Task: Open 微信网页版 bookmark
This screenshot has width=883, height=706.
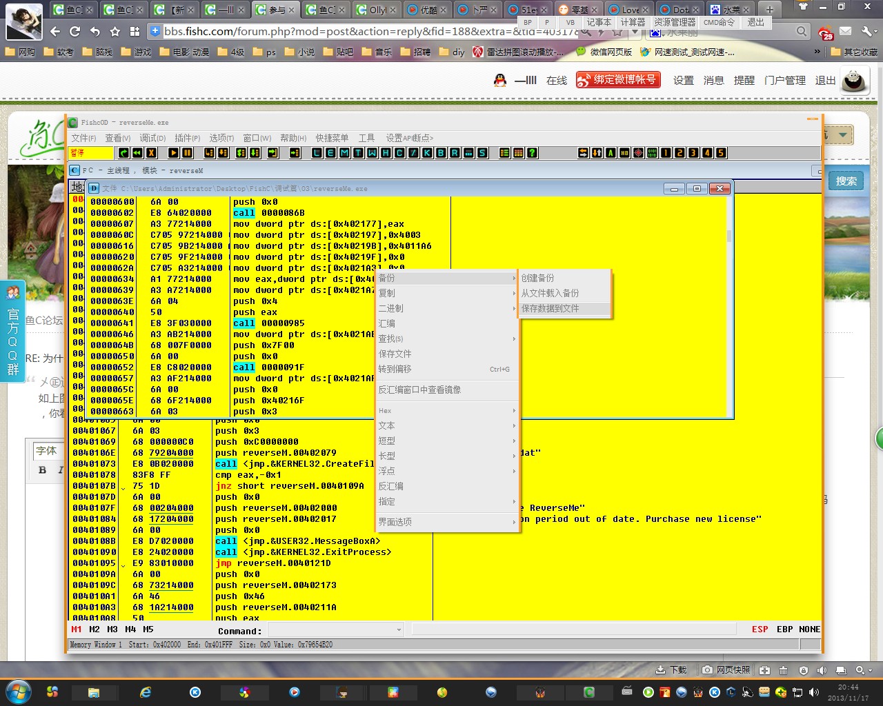Action: click(604, 52)
